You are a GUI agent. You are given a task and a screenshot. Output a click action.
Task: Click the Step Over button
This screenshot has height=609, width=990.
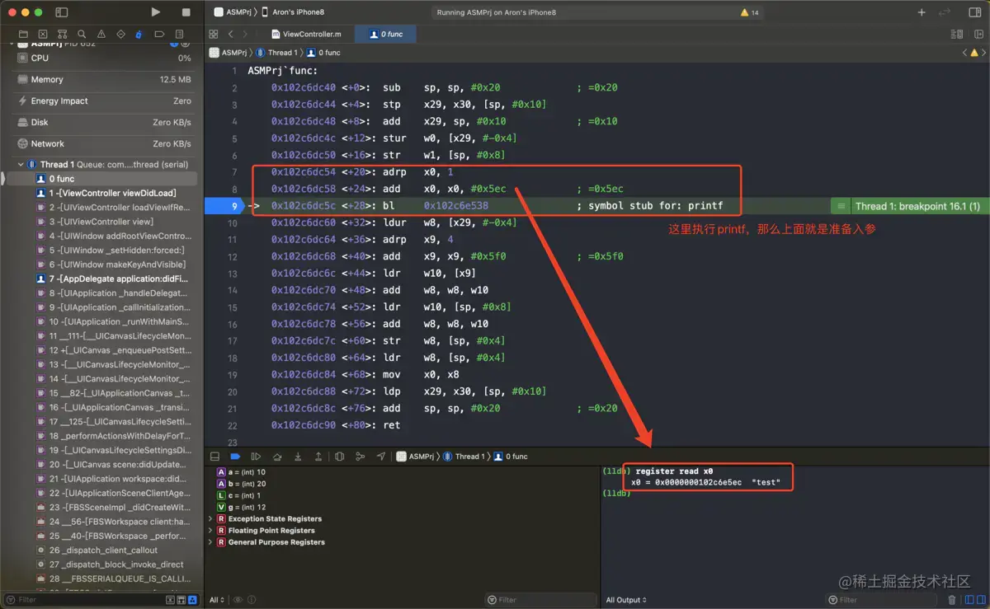point(277,456)
